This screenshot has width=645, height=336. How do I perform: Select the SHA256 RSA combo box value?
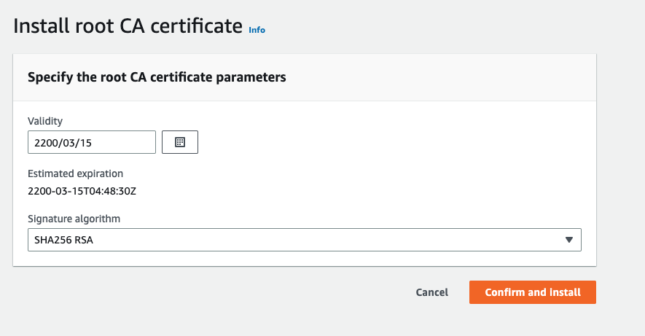tap(305, 240)
